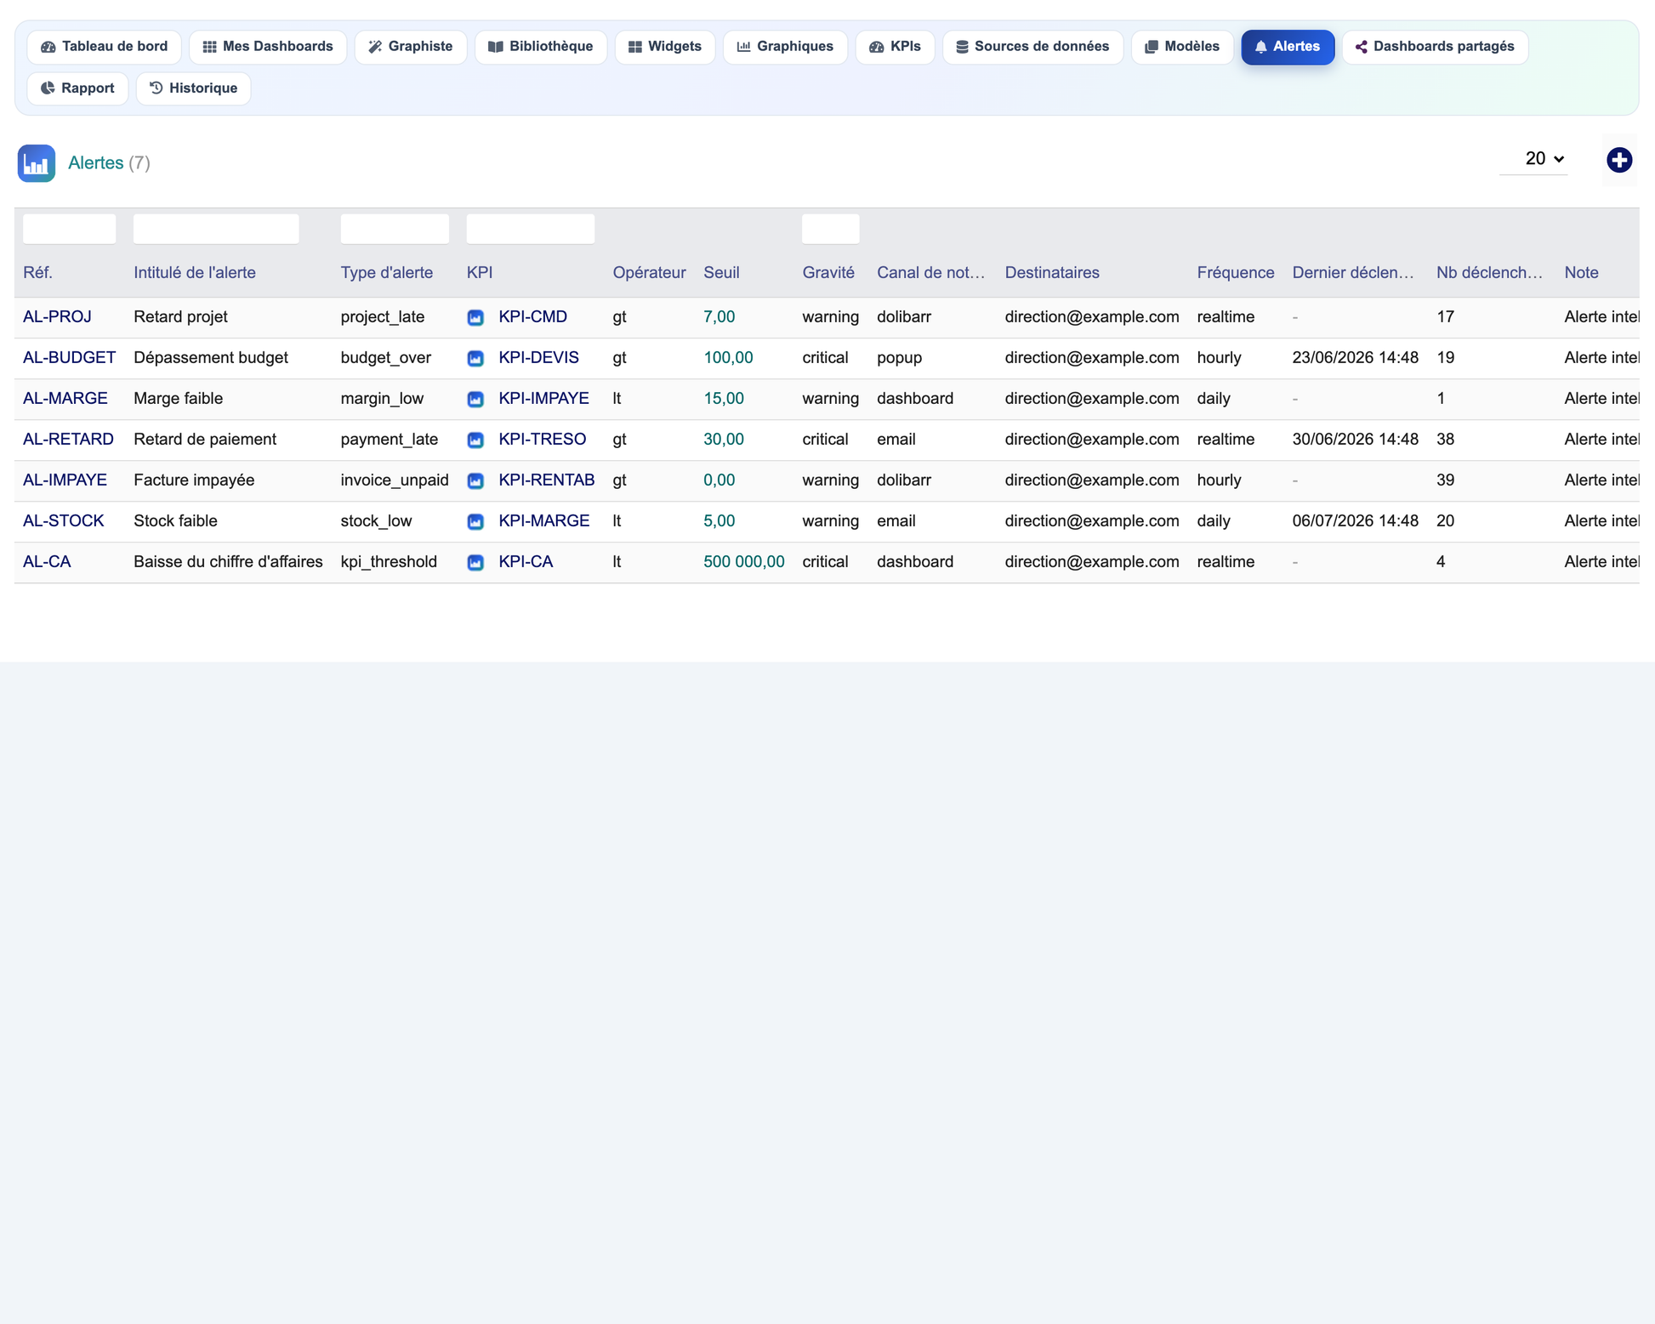
Task: Click the KPI-DEVIS link
Action: tap(538, 358)
